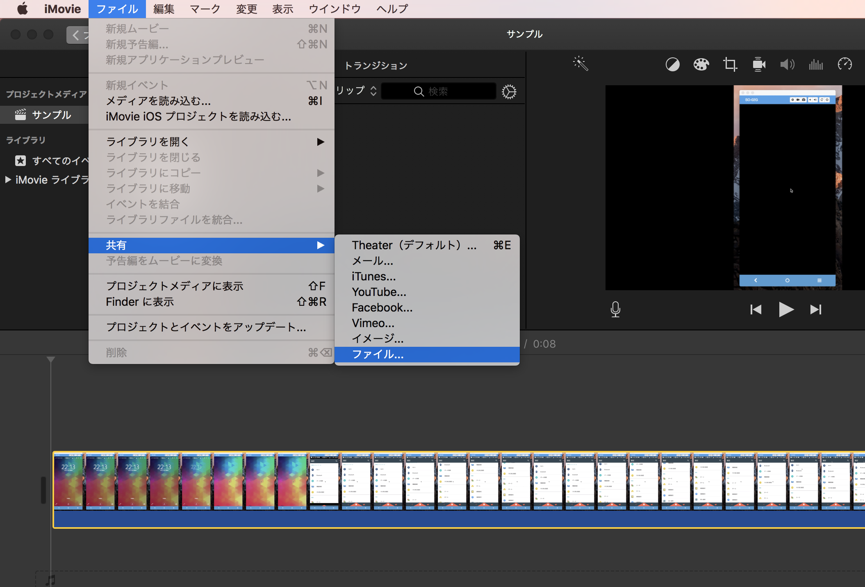Expand the iMovie ライブラリ tree item

8,180
